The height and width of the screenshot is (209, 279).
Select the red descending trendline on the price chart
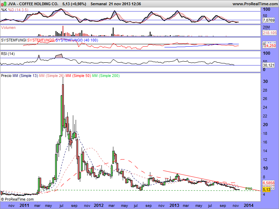pyautogui.click(x=212, y=181)
